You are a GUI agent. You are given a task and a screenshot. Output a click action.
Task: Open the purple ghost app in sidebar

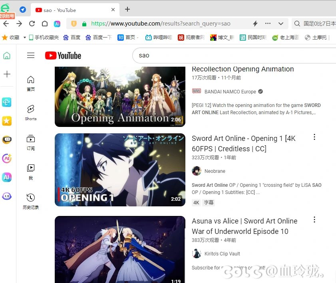click(7, 196)
